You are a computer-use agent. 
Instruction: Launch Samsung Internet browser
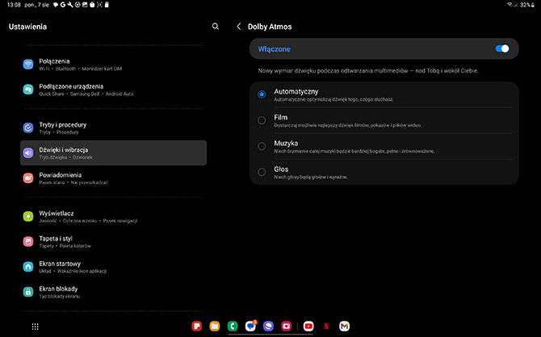(x=268, y=326)
